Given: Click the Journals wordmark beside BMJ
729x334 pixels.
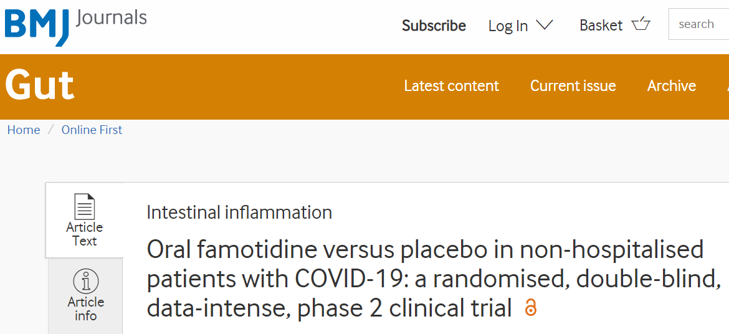Looking at the screenshot, I should 111,18.
